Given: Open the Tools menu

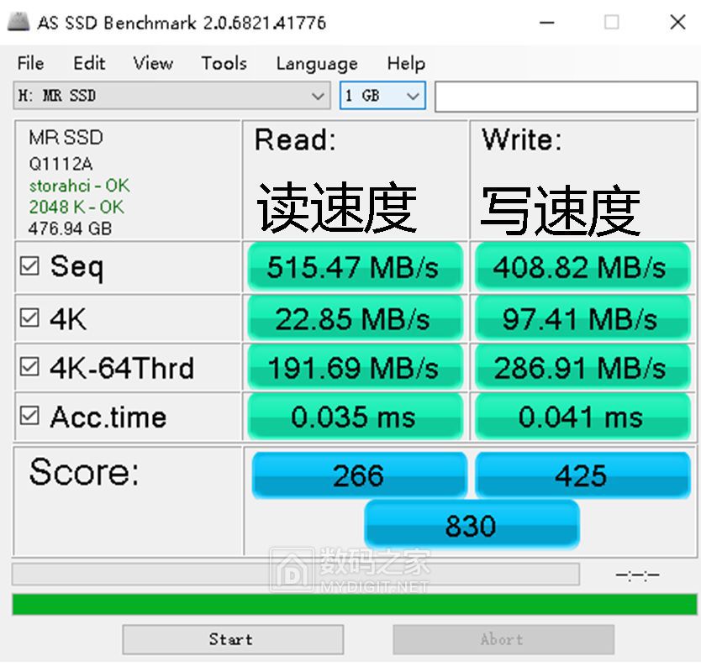Looking at the screenshot, I should click(x=224, y=64).
